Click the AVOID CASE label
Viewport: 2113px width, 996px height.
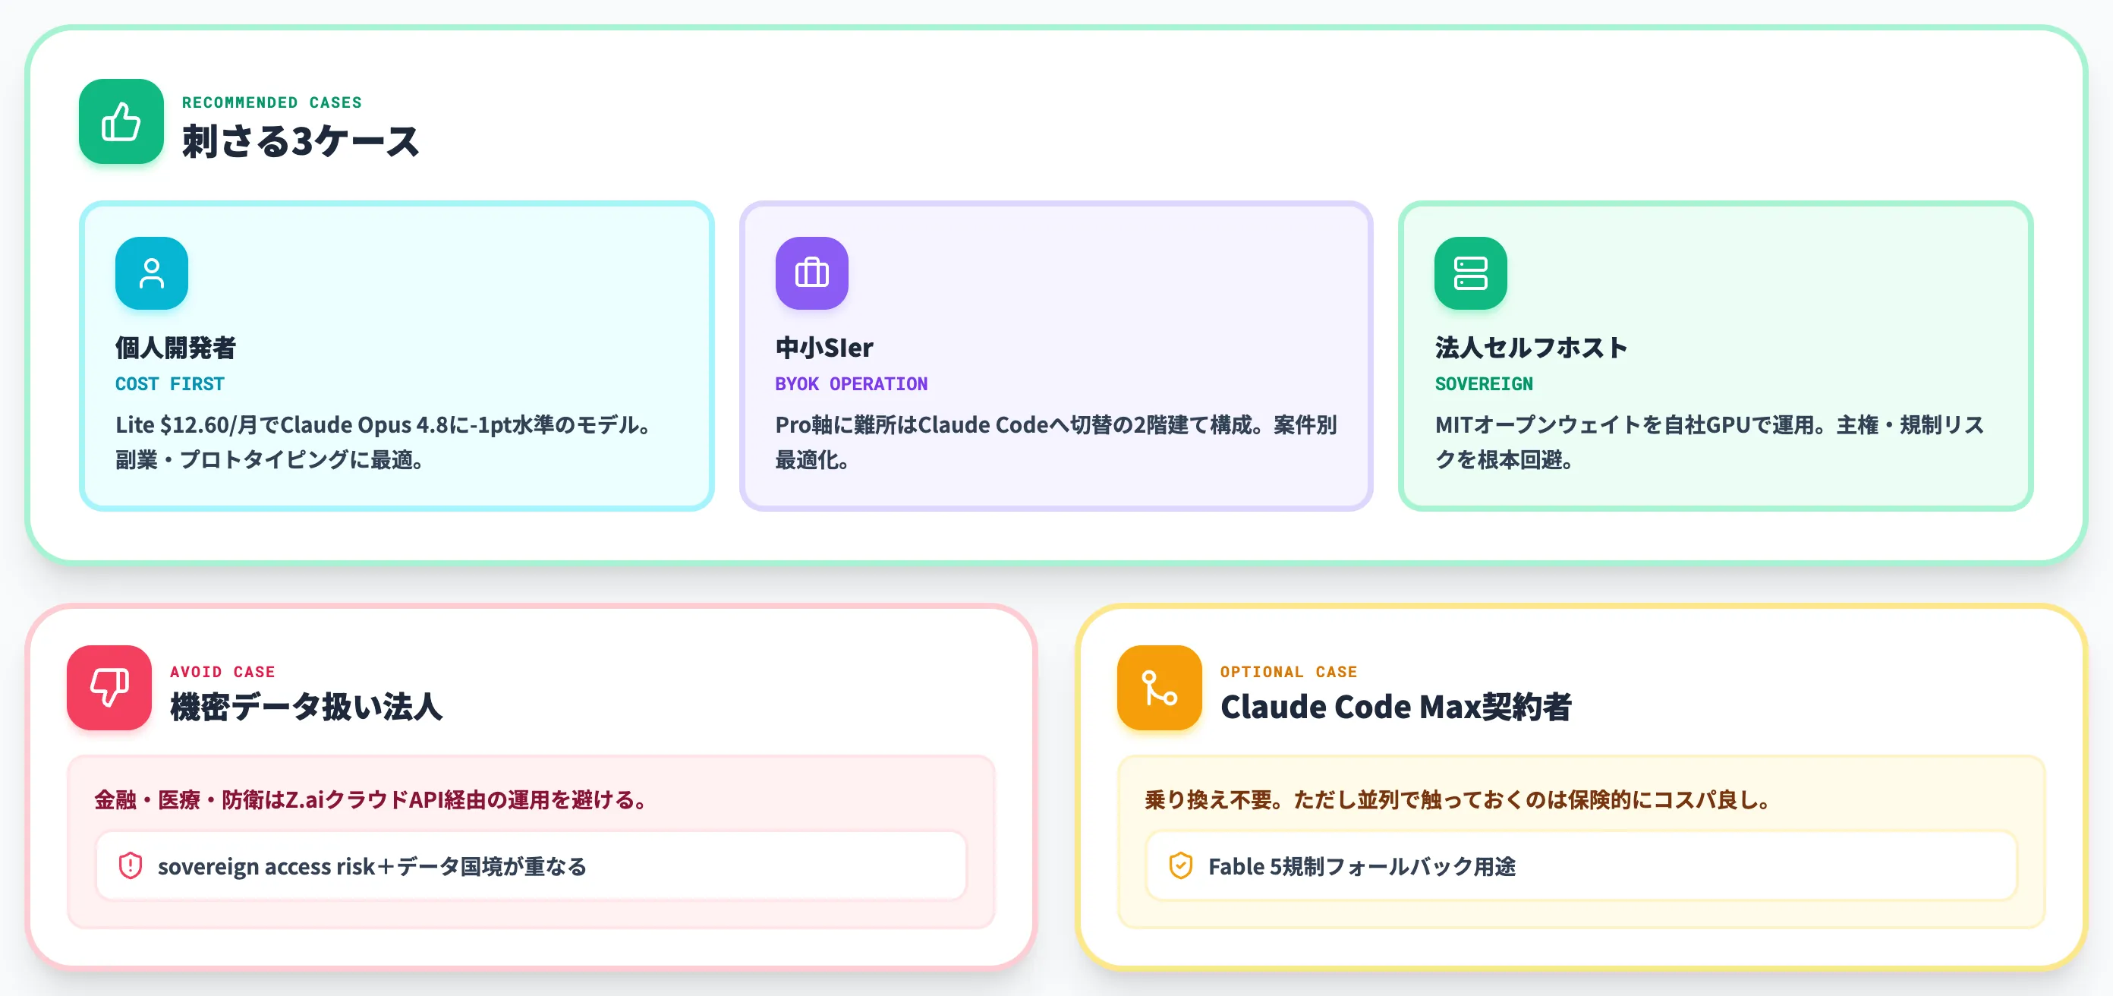point(222,672)
